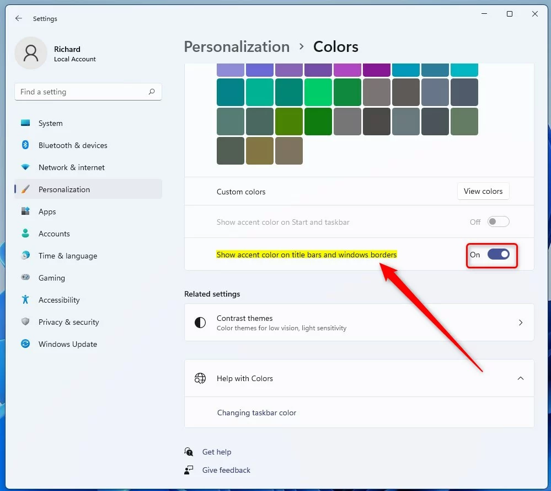Open the Changing taskbar color link
The height and width of the screenshot is (491, 551).
[256, 413]
